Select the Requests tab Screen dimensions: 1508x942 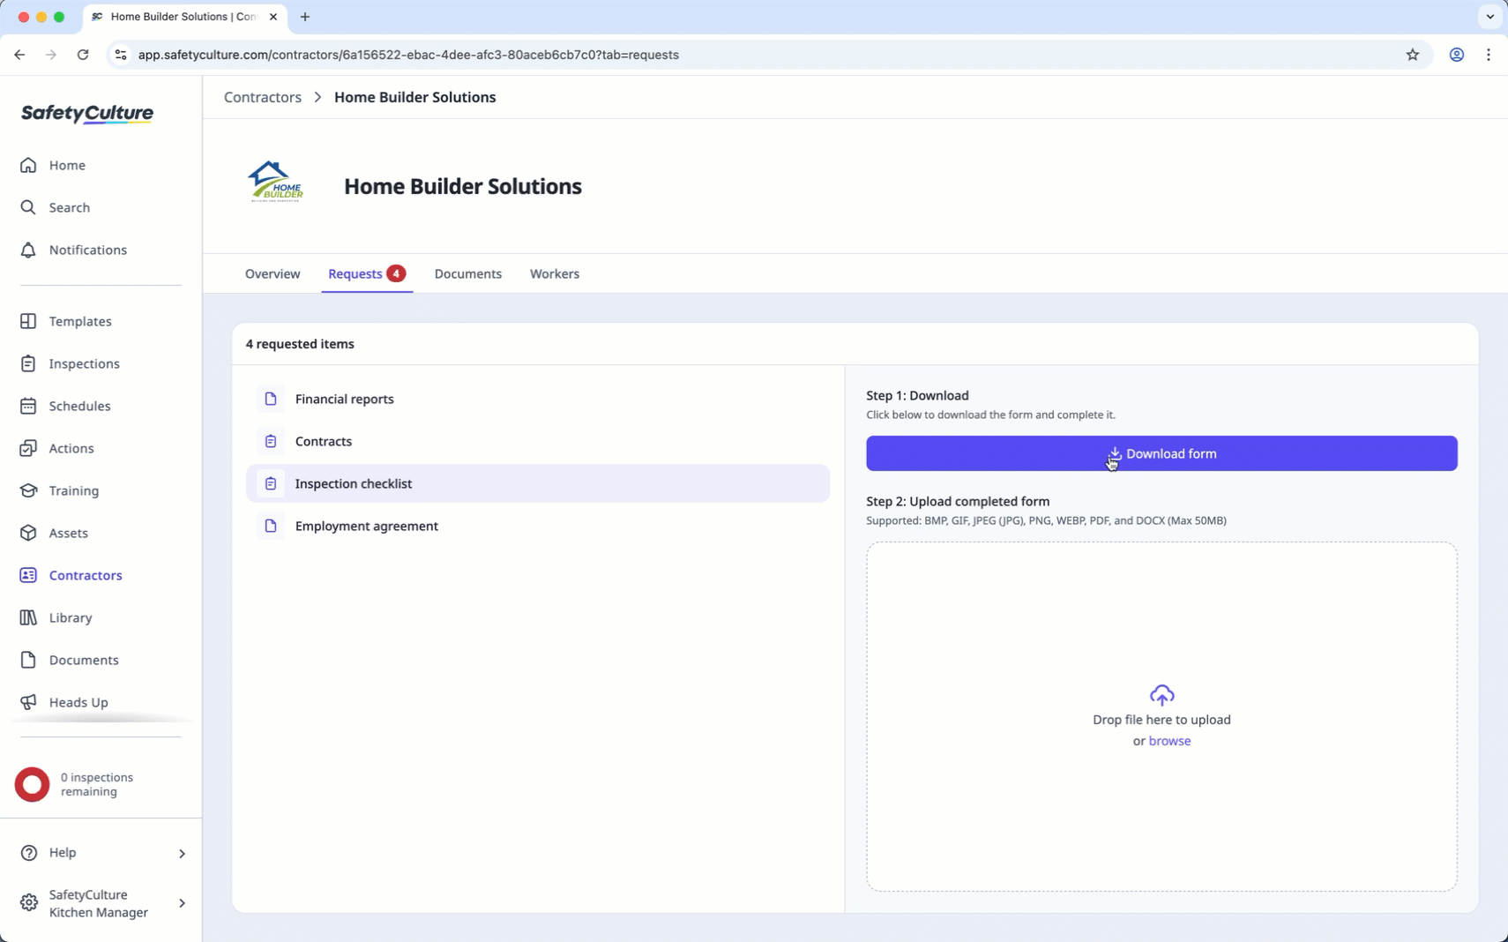367,273
